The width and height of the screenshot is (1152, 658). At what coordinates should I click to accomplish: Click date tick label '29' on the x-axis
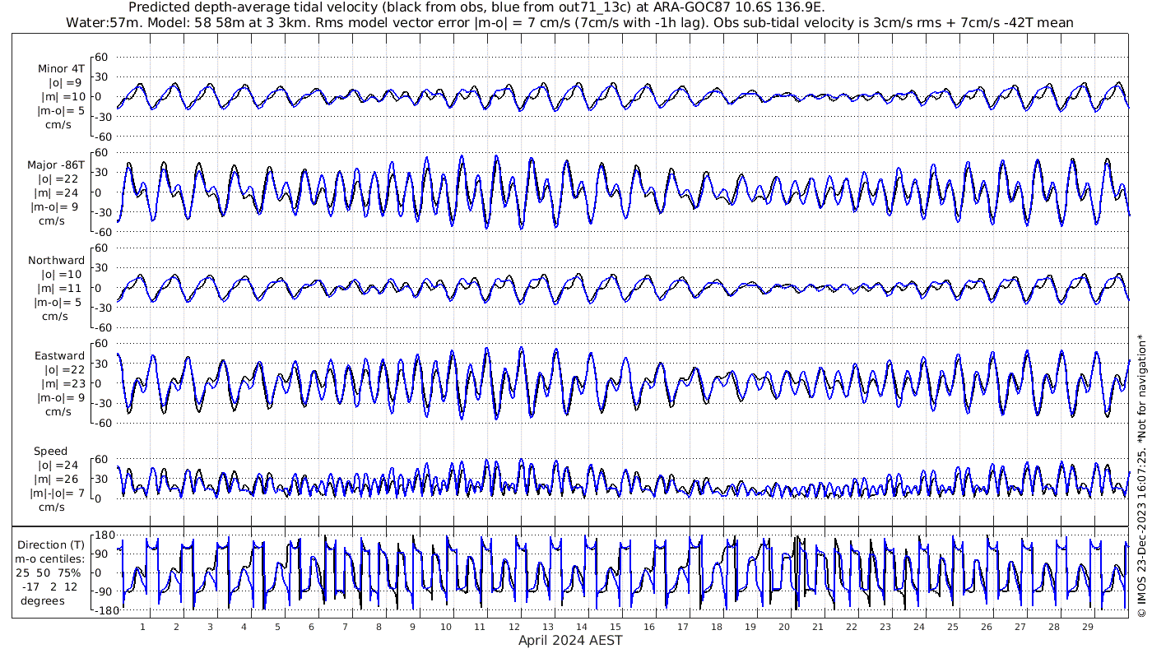1087,627
